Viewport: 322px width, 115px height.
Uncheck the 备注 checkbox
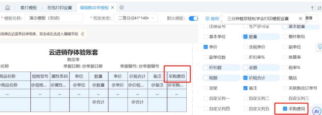pos(245,88)
